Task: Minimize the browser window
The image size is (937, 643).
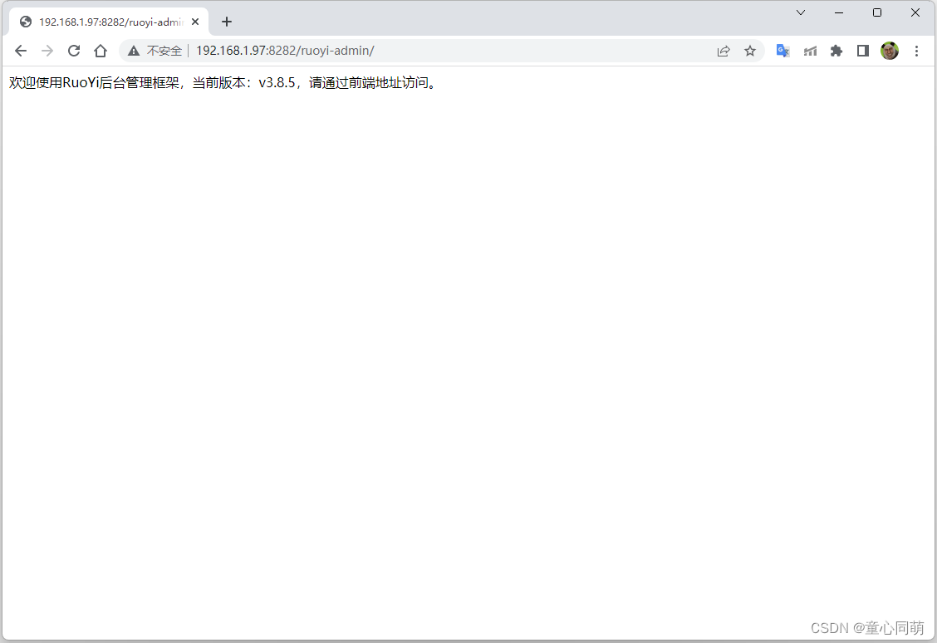Action: click(839, 12)
